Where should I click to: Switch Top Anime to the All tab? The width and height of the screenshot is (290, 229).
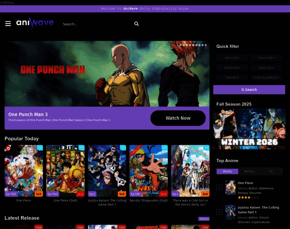[x=271, y=171]
